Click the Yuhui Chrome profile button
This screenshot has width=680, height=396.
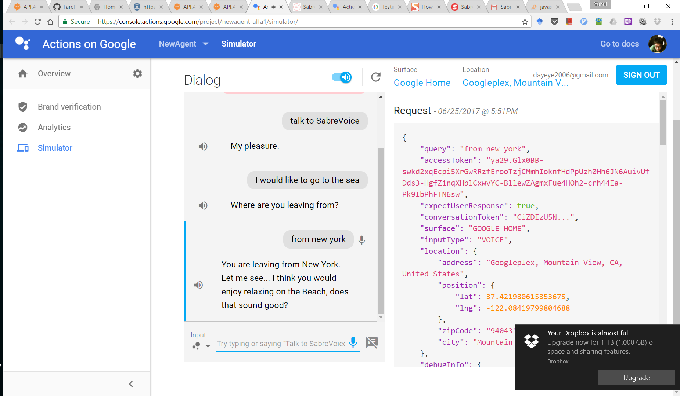click(x=601, y=4)
